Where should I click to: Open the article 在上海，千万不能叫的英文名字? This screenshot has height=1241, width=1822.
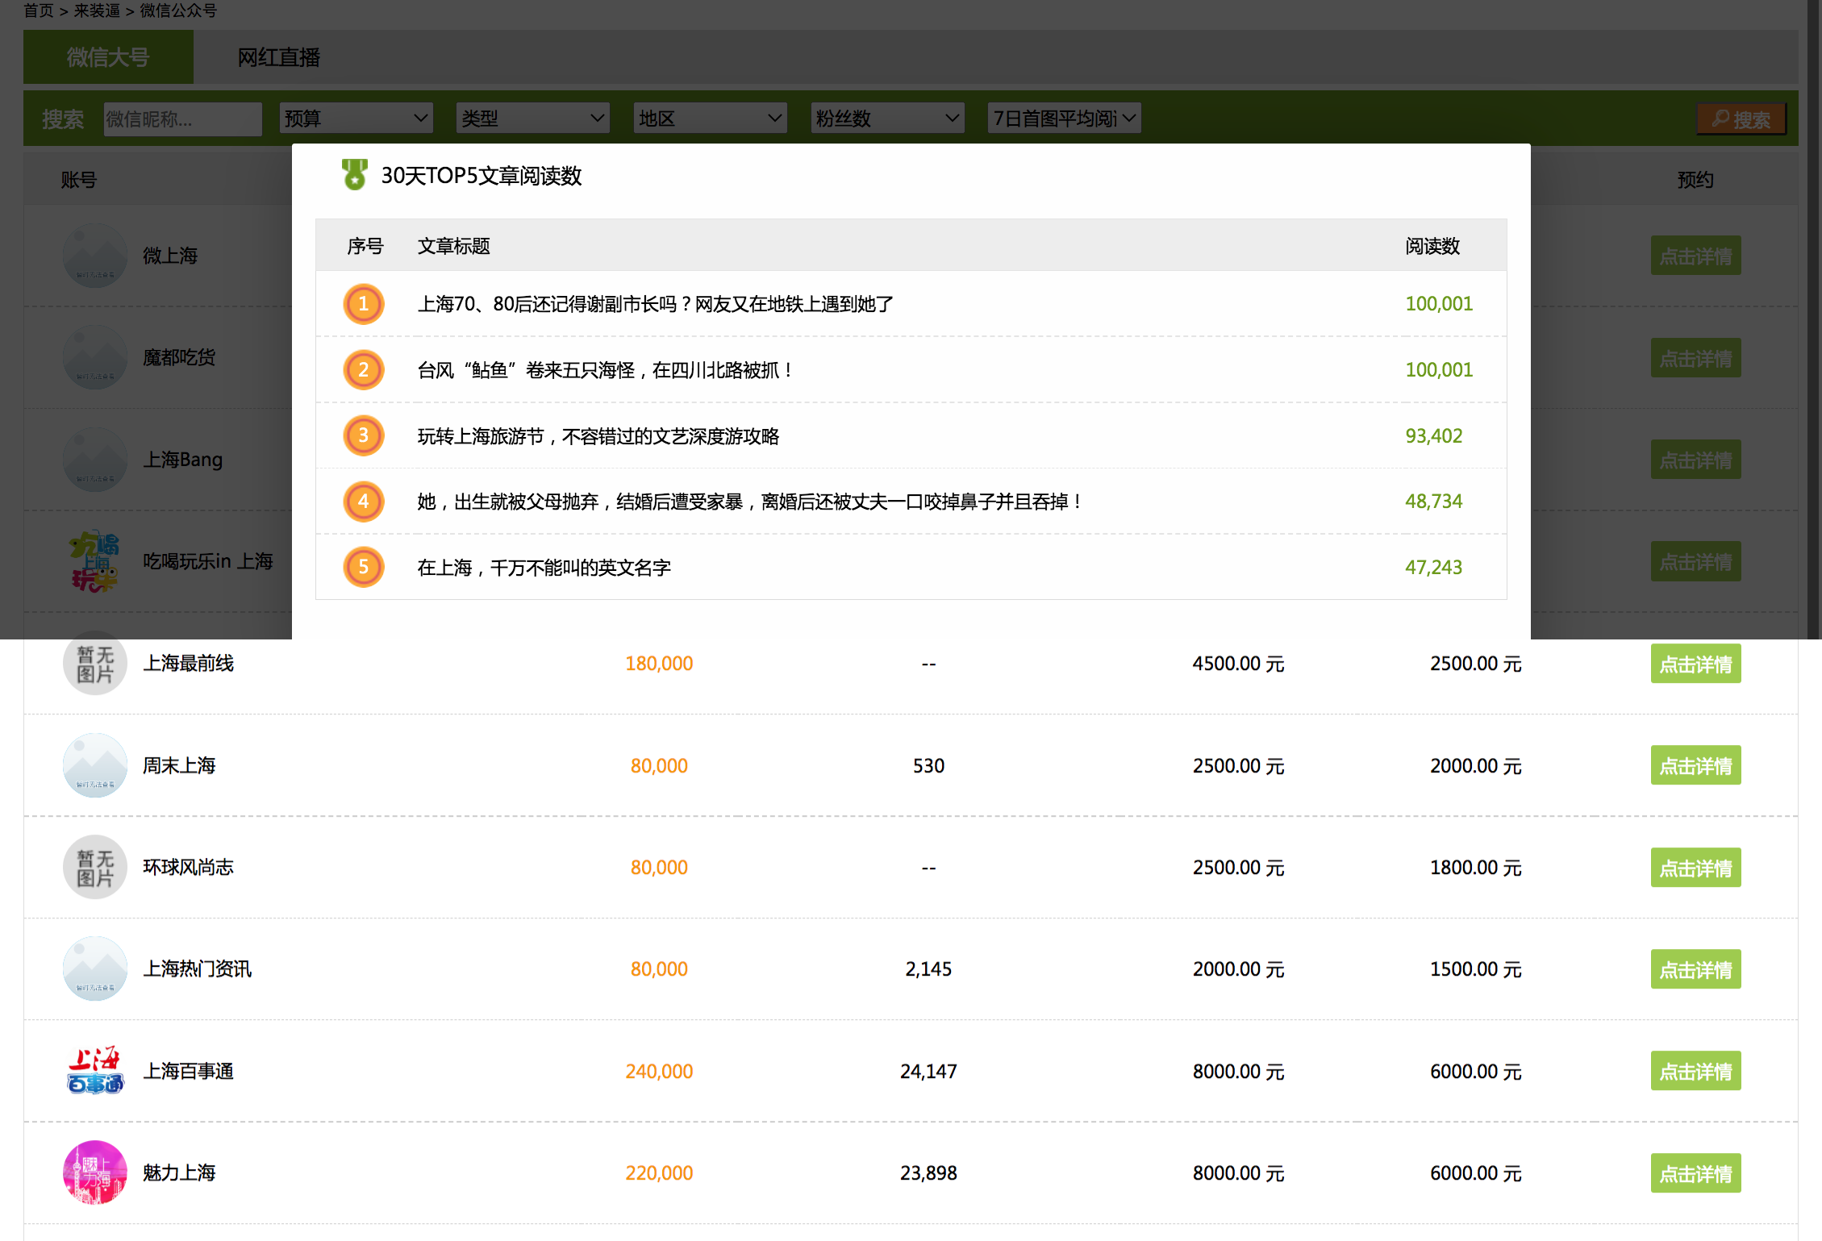coord(544,568)
